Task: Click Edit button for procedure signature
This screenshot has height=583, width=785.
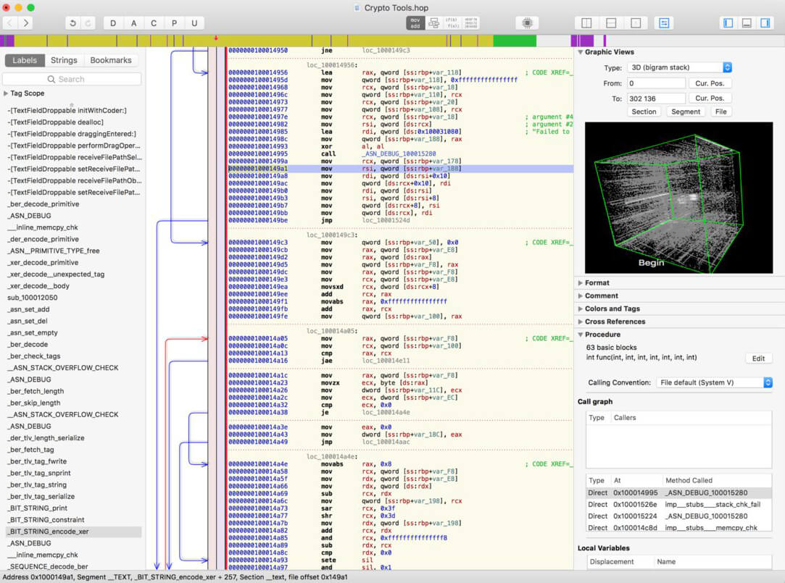Action: click(758, 358)
